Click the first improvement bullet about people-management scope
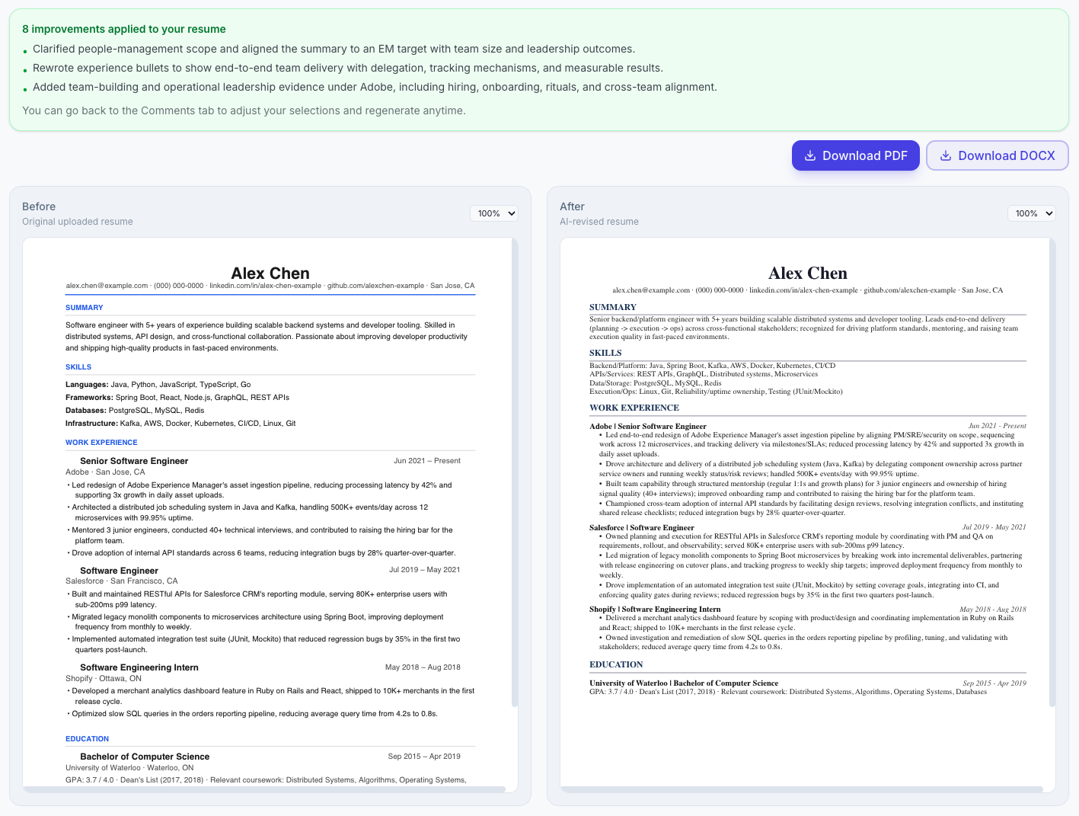1079x816 pixels. click(x=334, y=48)
